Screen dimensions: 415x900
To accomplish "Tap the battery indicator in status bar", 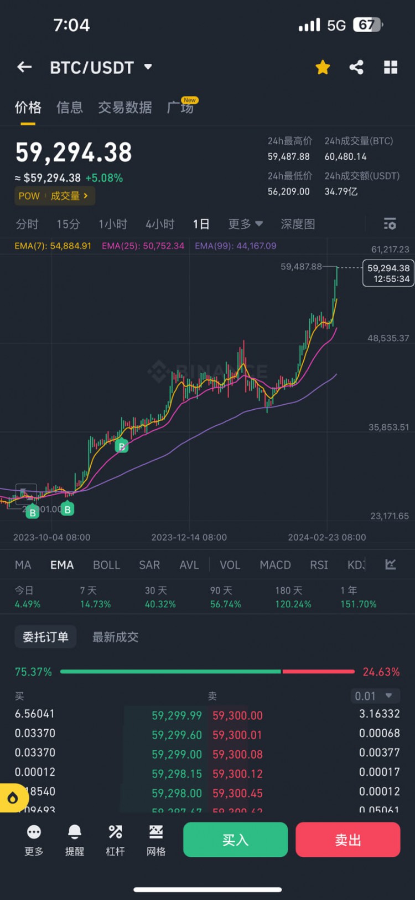I will 368,25.
